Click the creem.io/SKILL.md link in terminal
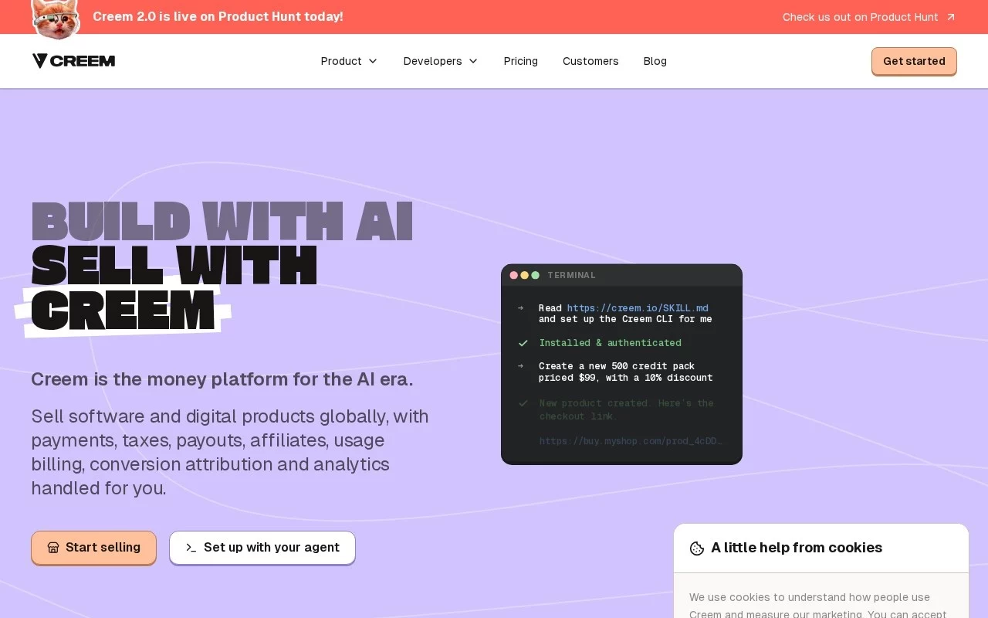988x618 pixels. point(638,308)
